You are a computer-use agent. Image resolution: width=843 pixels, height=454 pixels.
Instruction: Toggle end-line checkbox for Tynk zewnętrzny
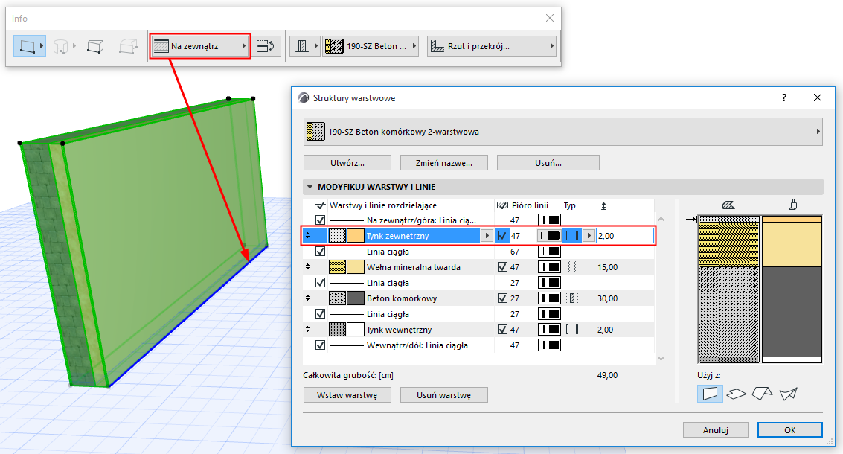pyautogui.click(x=503, y=236)
